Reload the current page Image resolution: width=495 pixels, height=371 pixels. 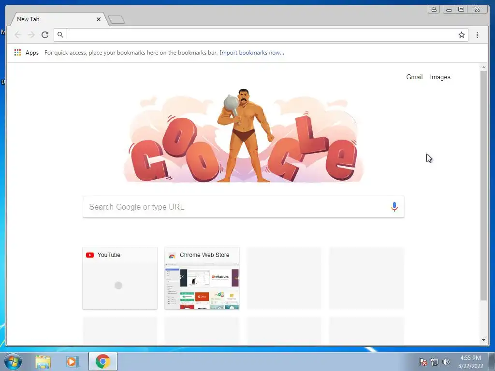coord(45,35)
